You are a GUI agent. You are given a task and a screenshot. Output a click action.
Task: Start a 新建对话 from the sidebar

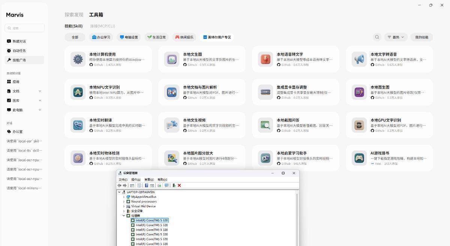point(24,41)
